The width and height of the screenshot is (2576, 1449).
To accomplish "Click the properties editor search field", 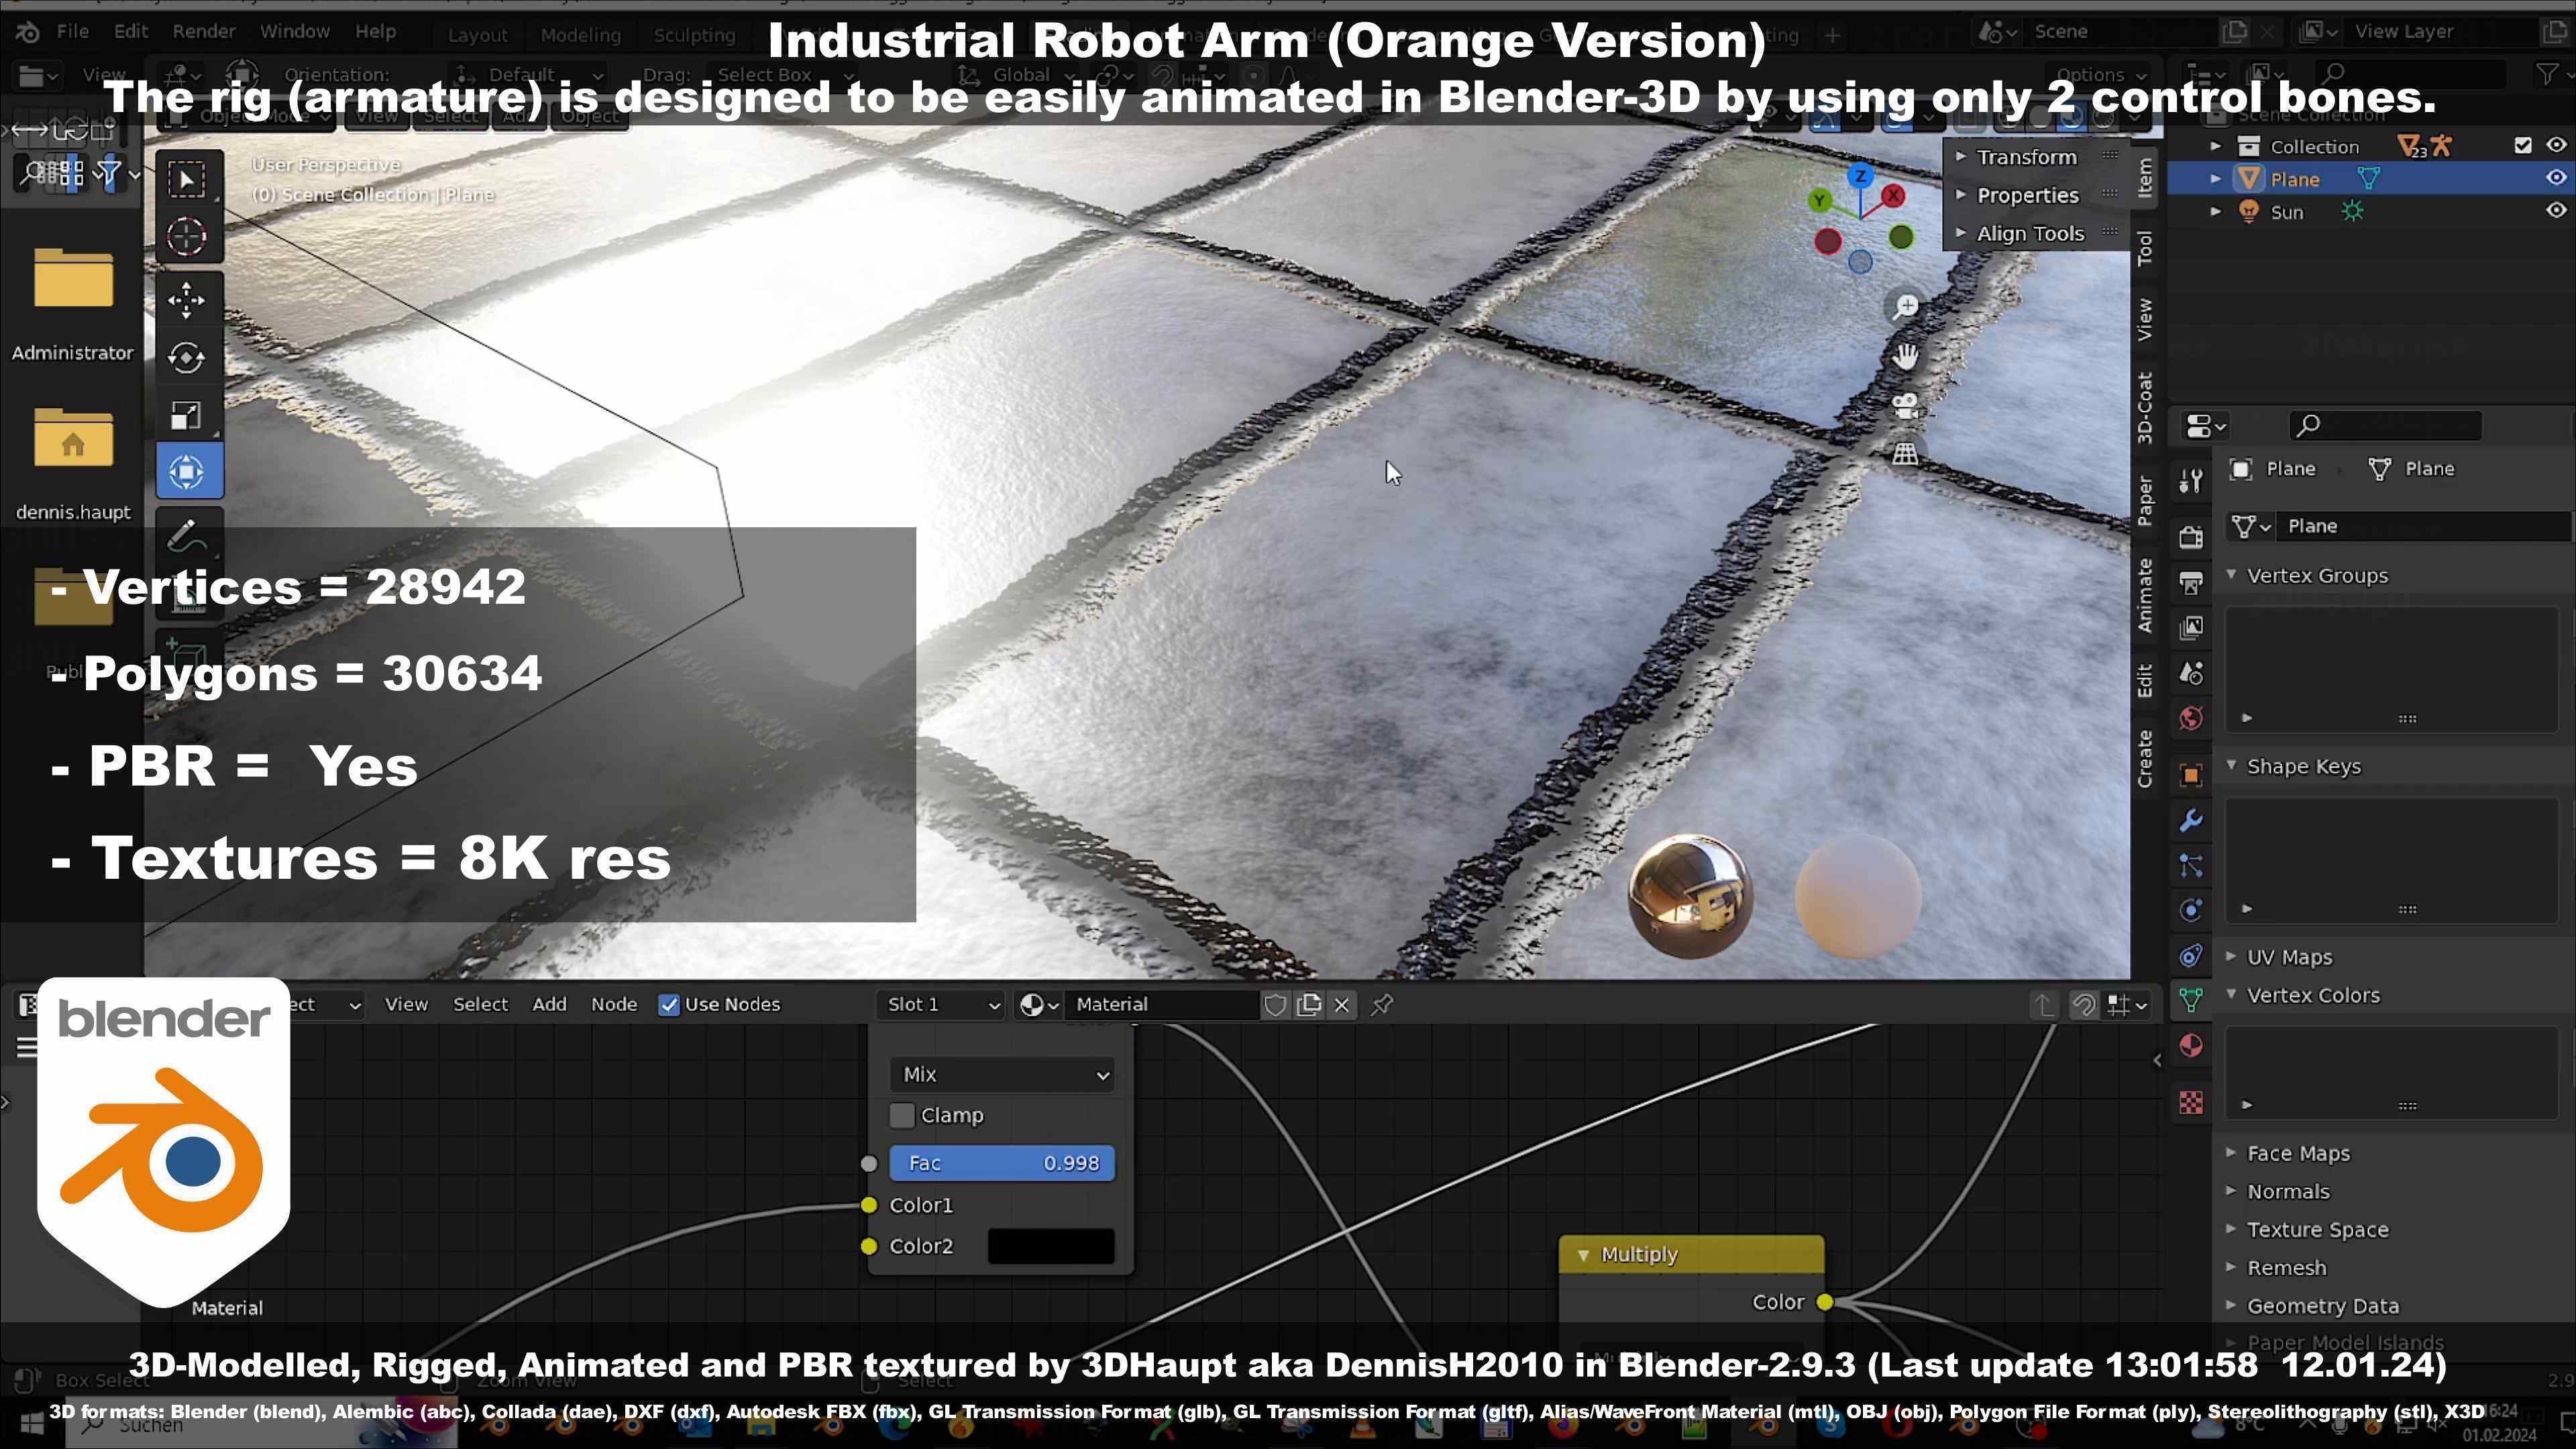I will point(2386,426).
